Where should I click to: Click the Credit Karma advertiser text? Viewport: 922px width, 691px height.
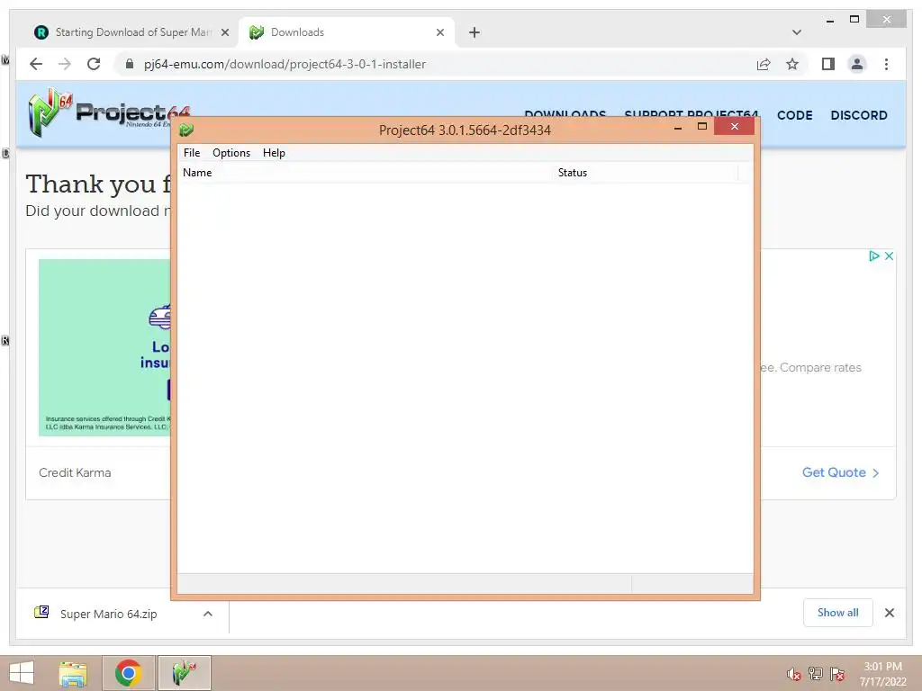[75, 472]
